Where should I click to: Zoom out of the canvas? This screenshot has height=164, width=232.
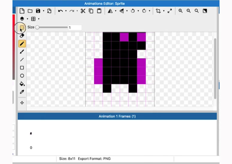(x=189, y=11)
